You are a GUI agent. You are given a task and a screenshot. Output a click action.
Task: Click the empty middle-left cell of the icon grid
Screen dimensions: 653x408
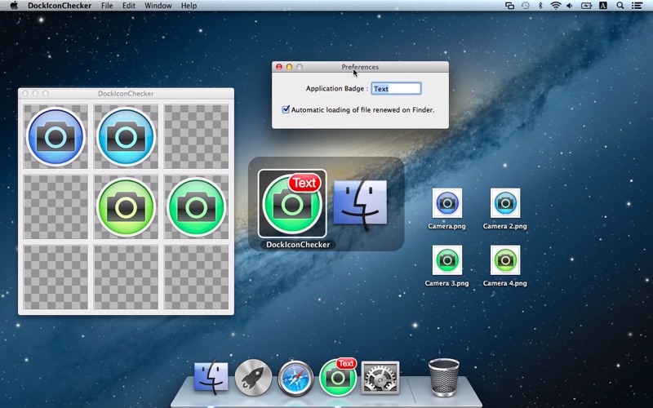[x=56, y=207]
